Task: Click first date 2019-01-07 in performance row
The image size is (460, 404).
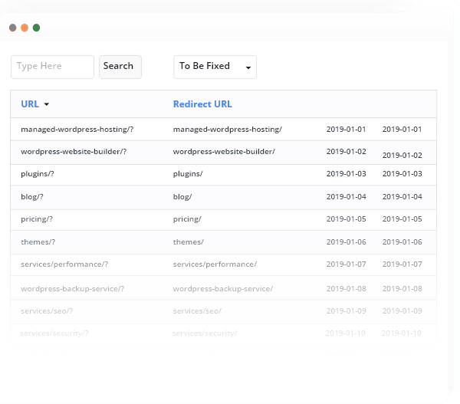Action: point(347,264)
